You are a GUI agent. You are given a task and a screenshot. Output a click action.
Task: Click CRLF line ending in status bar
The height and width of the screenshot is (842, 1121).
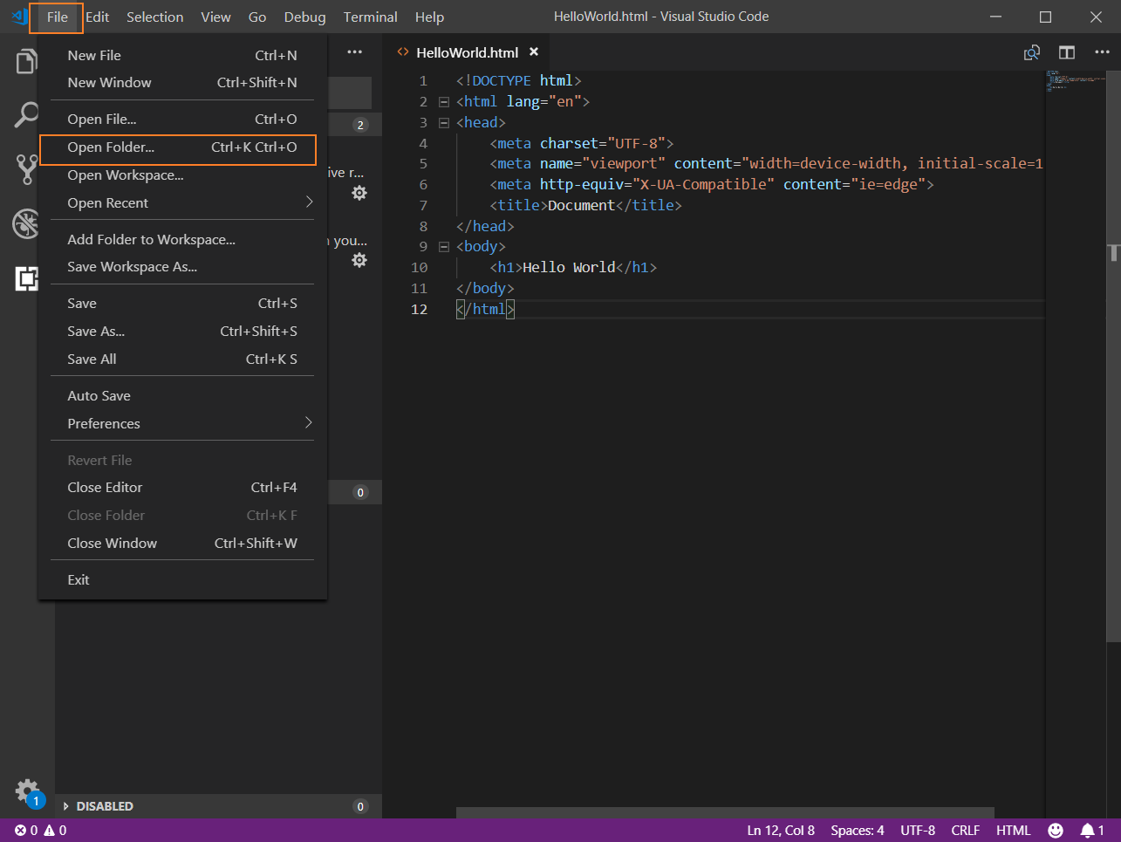coord(965,831)
